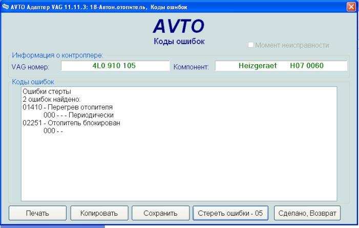Select the line '2 ошибок найдено:'
The image size is (359, 228).
pyautogui.click(x=52, y=99)
